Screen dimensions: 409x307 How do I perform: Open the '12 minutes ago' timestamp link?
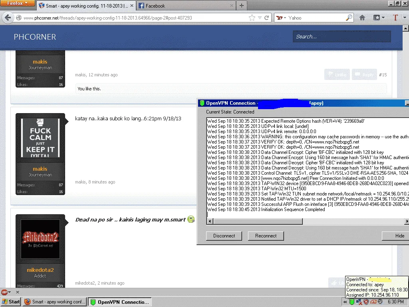103,75
